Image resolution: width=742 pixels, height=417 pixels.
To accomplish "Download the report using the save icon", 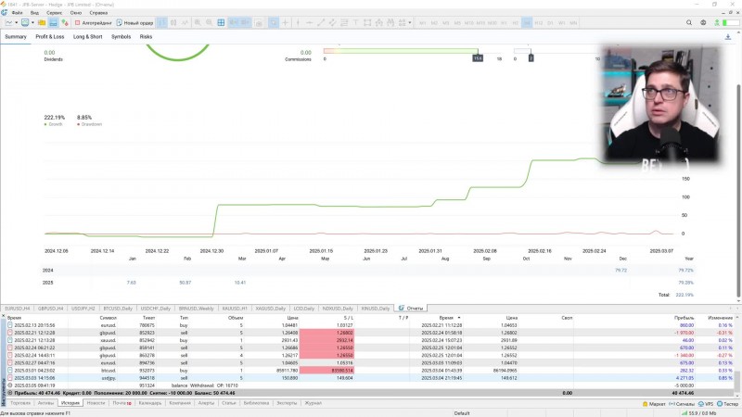I will (728, 37).
